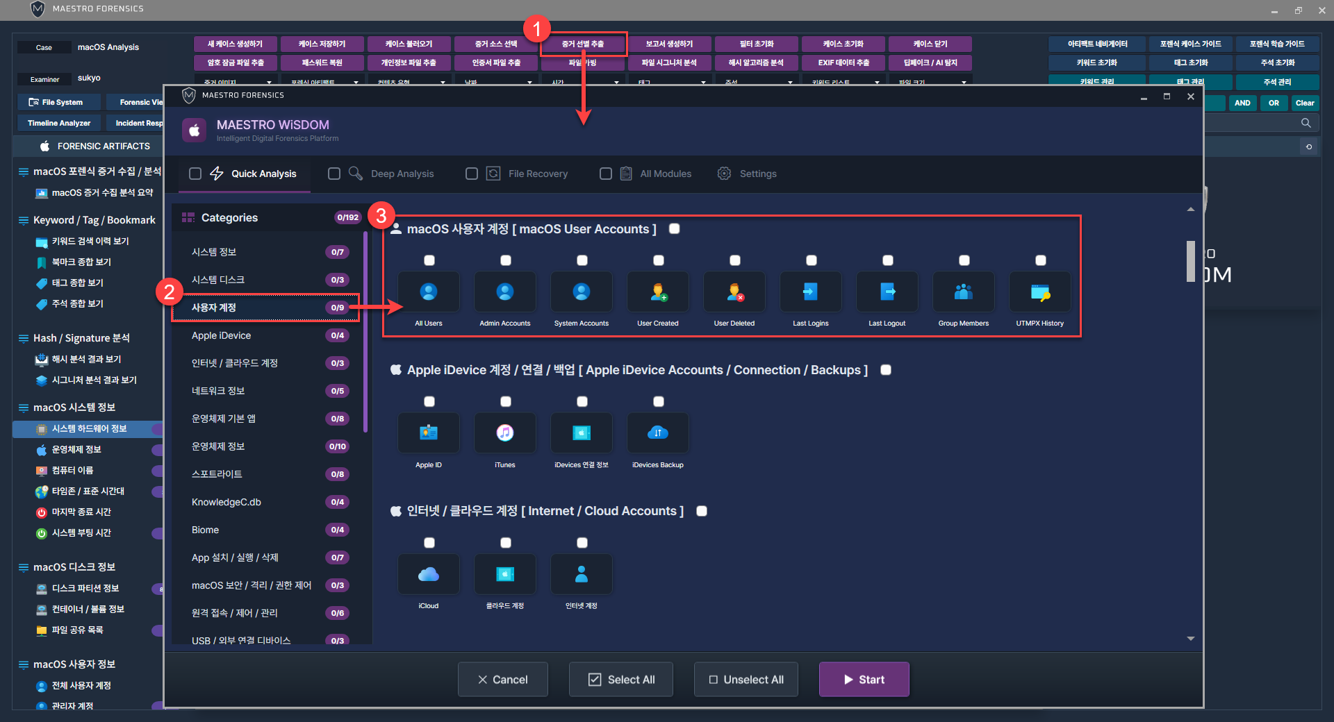Viewport: 1334px width, 722px height.
Task: Select the iDevices Backup icon
Action: pyautogui.click(x=658, y=433)
